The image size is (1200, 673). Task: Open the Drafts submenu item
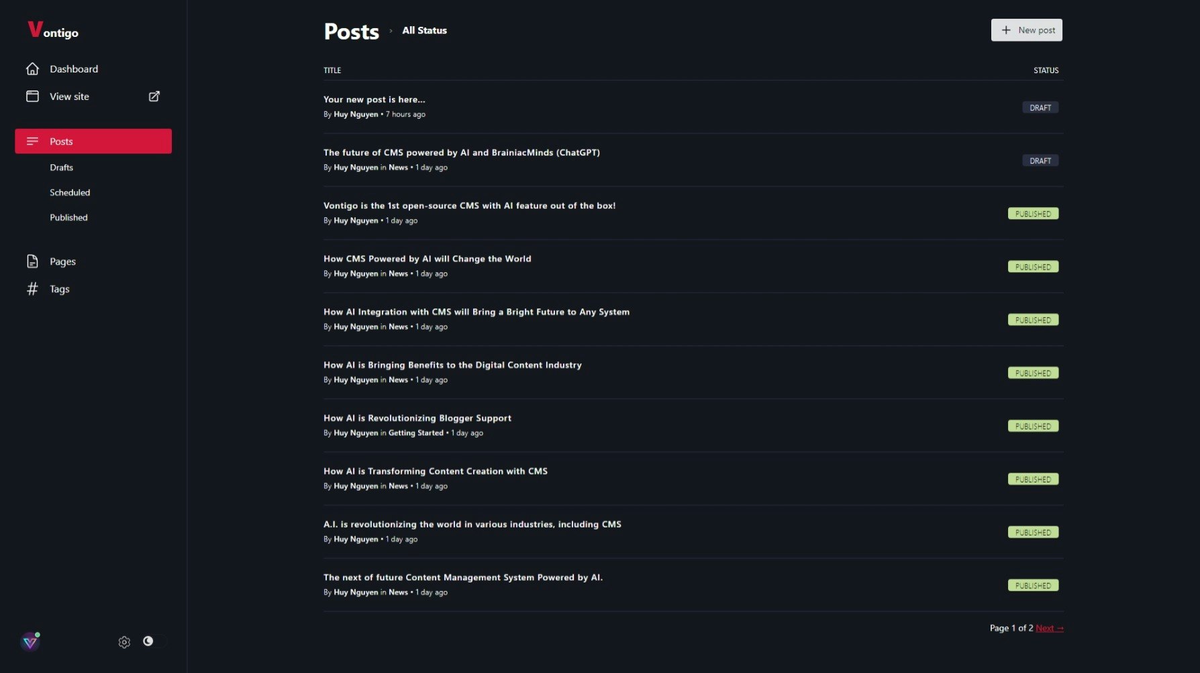(x=61, y=168)
